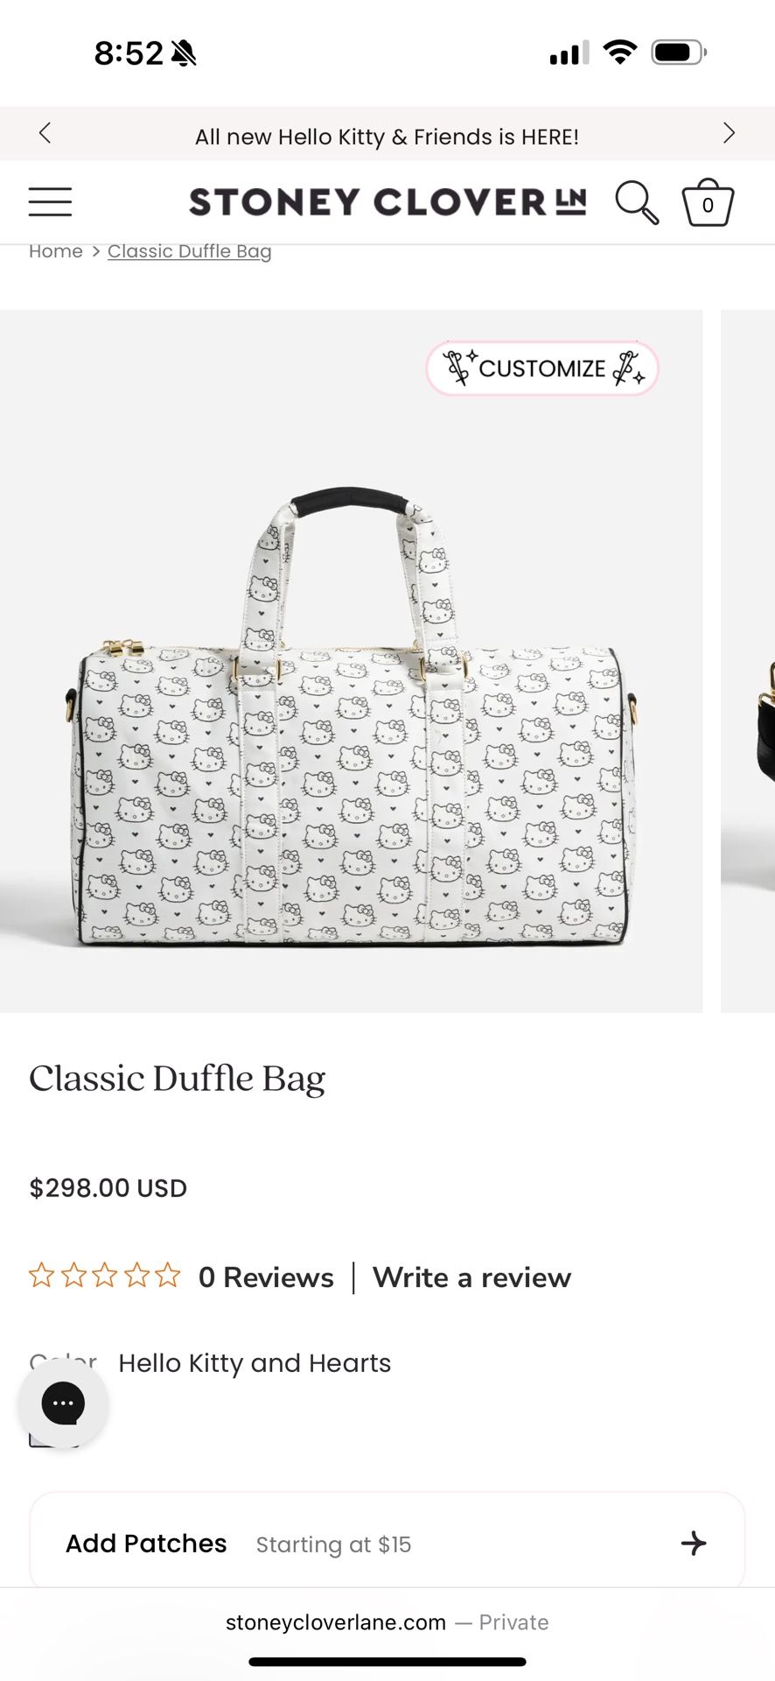The height and width of the screenshot is (1681, 775).
Task: Tap the Customize badge on image
Action: pyautogui.click(x=542, y=369)
